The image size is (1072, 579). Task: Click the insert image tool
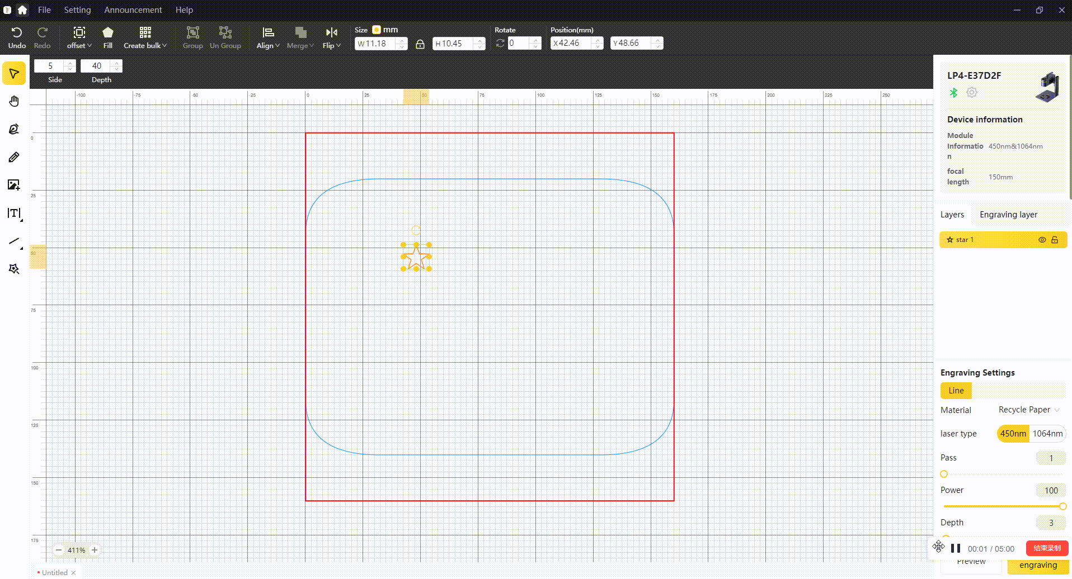[x=14, y=185]
